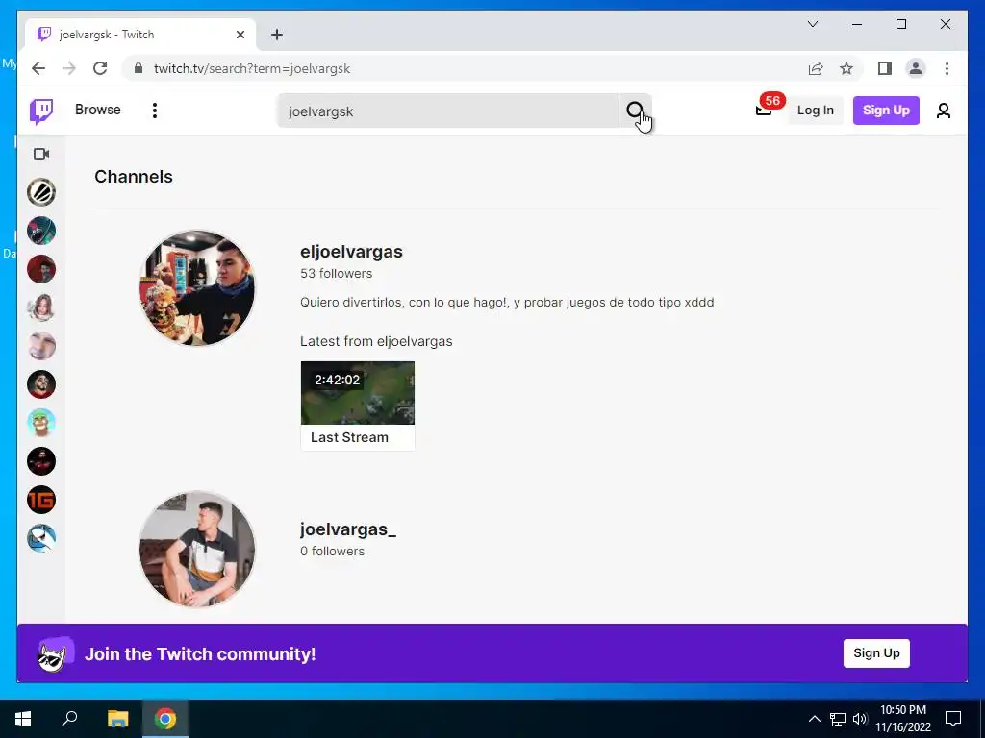985x738 pixels.
Task: Click the magnifier search button
Action: click(635, 111)
